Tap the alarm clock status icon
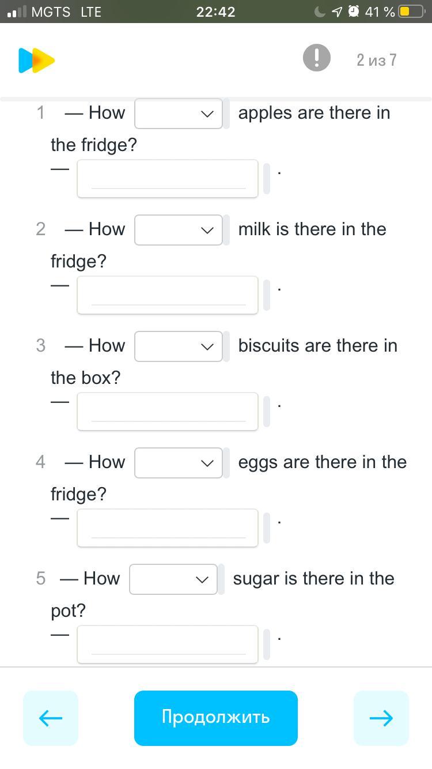The width and height of the screenshot is (432, 769). [354, 12]
